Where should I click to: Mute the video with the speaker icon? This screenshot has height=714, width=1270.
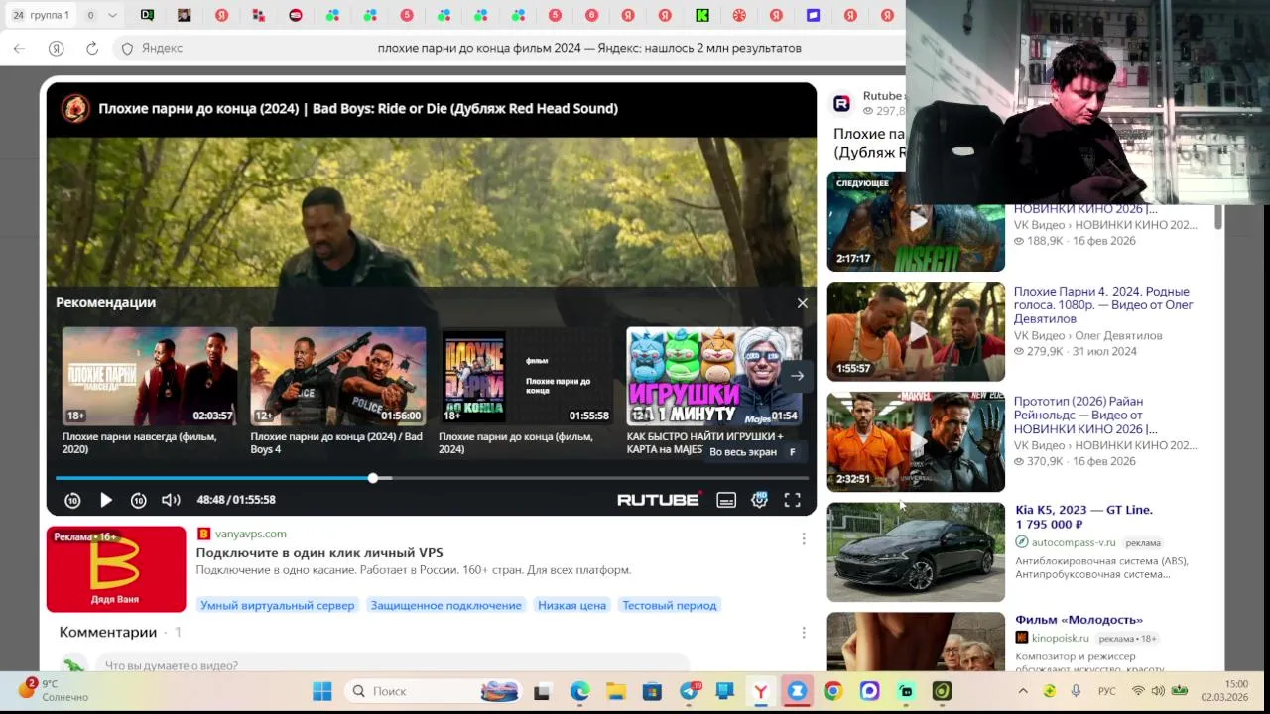tap(171, 500)
